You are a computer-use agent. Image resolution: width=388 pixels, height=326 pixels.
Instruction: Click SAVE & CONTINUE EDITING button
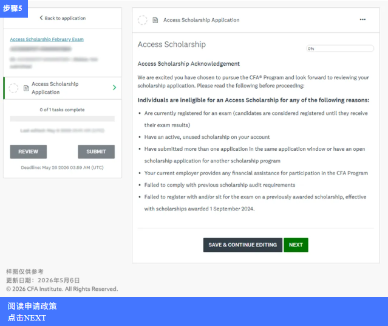242,244
